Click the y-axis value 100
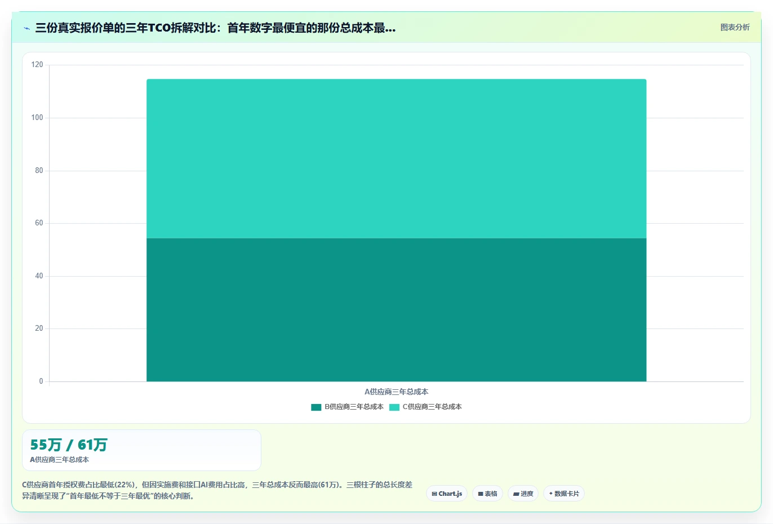Image resolution: width=773 pixels, height=524 pixels. click(x=37, y=118)
